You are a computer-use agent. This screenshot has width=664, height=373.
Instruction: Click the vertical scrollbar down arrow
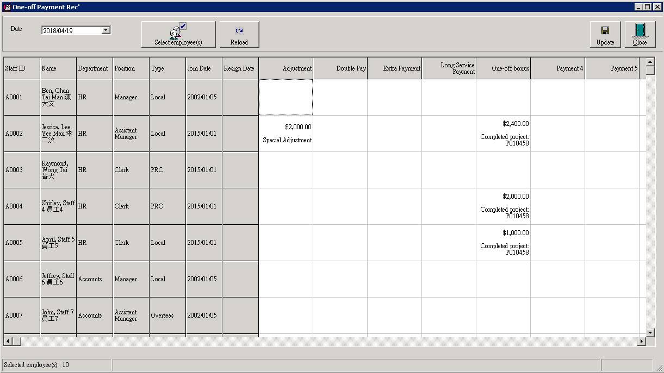[x=650, y=332]
